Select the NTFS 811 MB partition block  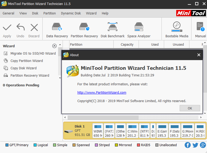(144, 131)
